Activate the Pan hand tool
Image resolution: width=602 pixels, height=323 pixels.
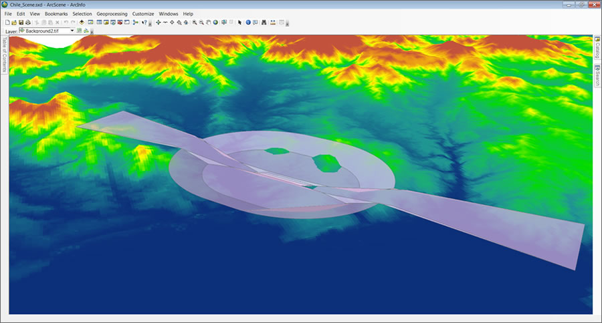[x=208, y=23]
